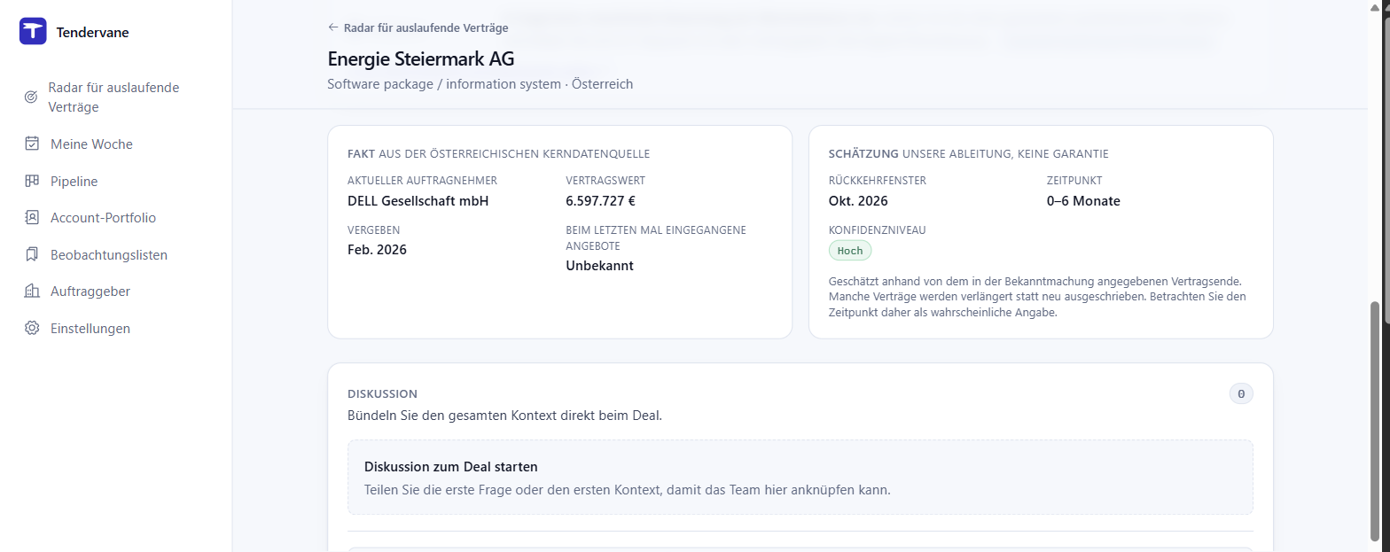This screenshot has width=1390, height=552.
Task: Click the Beobachtungslisten bookmark icon
Action: click(x=32, y=254)
